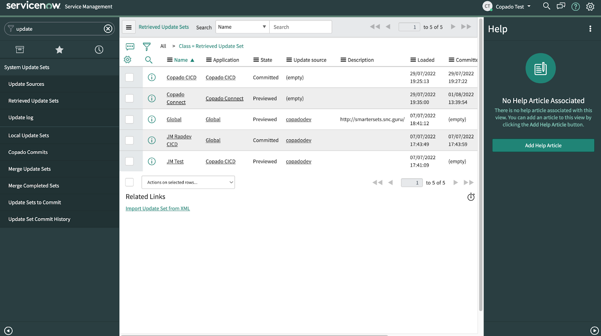Open the list context hamburger menu
601x336 pixels.
coord(129,27)
